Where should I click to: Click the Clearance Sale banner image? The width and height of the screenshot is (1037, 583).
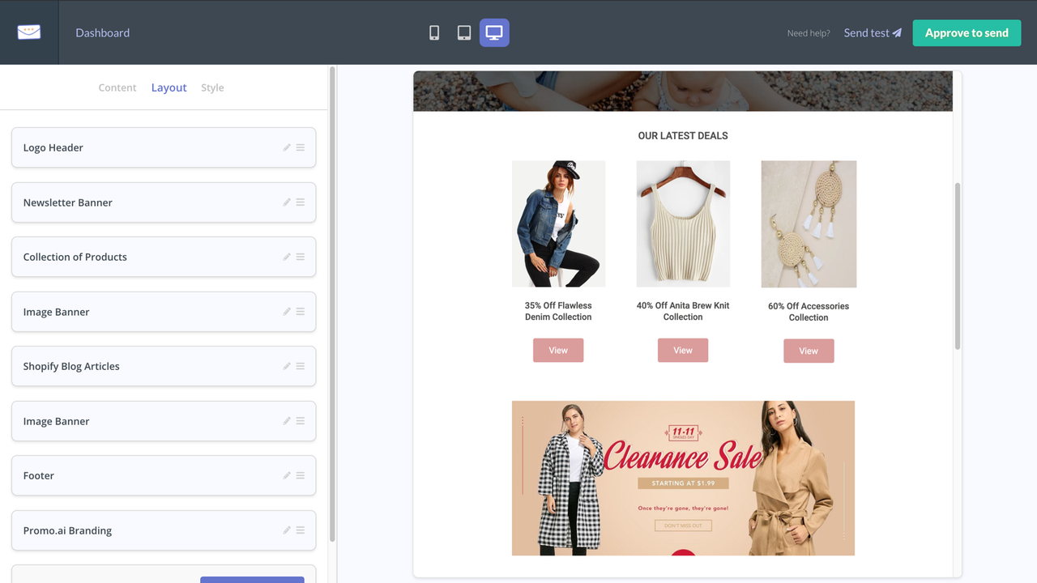tap(683, 478)
